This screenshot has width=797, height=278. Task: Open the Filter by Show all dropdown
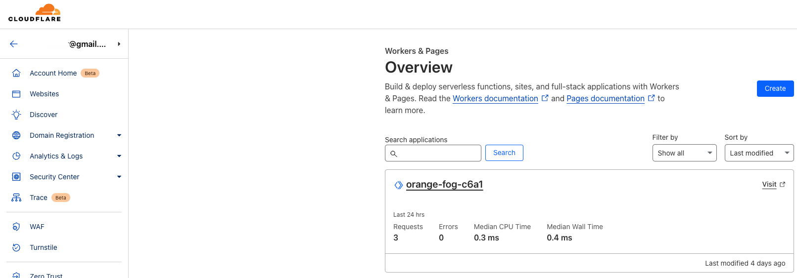pos(684,153)
